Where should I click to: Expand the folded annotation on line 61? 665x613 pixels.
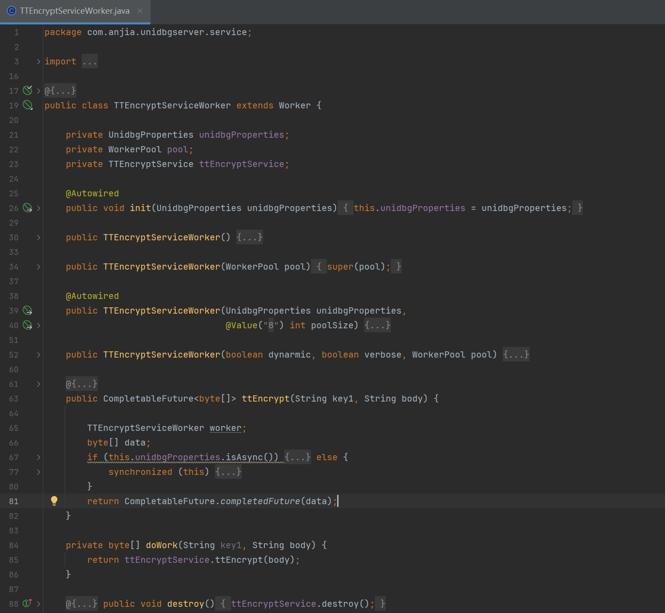click(39, 384)
